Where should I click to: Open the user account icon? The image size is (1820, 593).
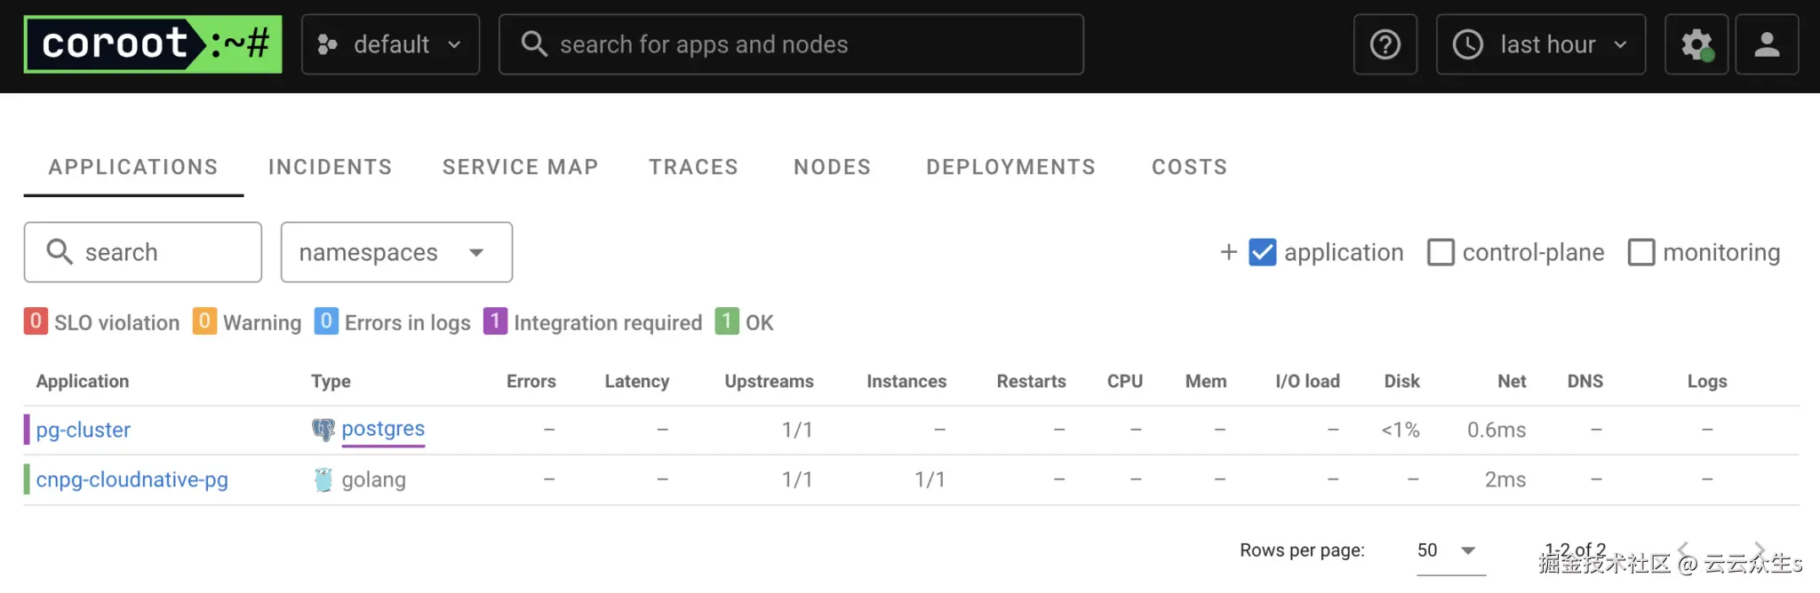coord(1767,44)
